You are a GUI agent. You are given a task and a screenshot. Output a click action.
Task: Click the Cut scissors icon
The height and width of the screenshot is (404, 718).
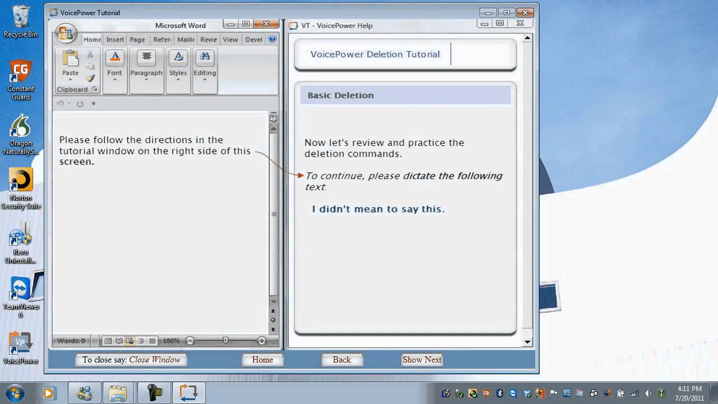[x=90, y=54]
